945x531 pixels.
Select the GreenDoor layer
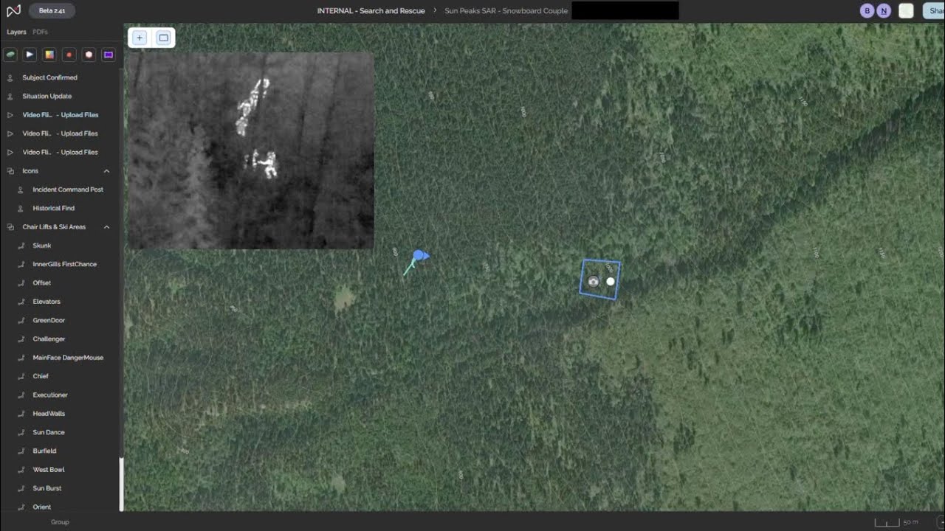49,321
